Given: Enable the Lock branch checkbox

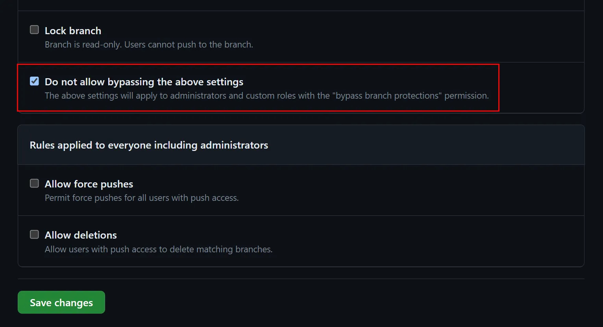Looking at the screenshot, I should [35, 30].
